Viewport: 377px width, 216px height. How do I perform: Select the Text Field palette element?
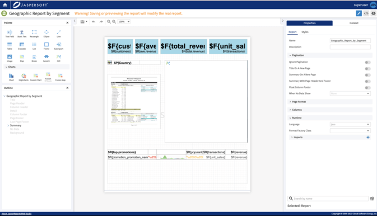[10, 34]
